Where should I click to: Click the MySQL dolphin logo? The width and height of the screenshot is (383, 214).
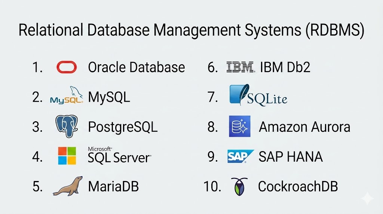67,96
